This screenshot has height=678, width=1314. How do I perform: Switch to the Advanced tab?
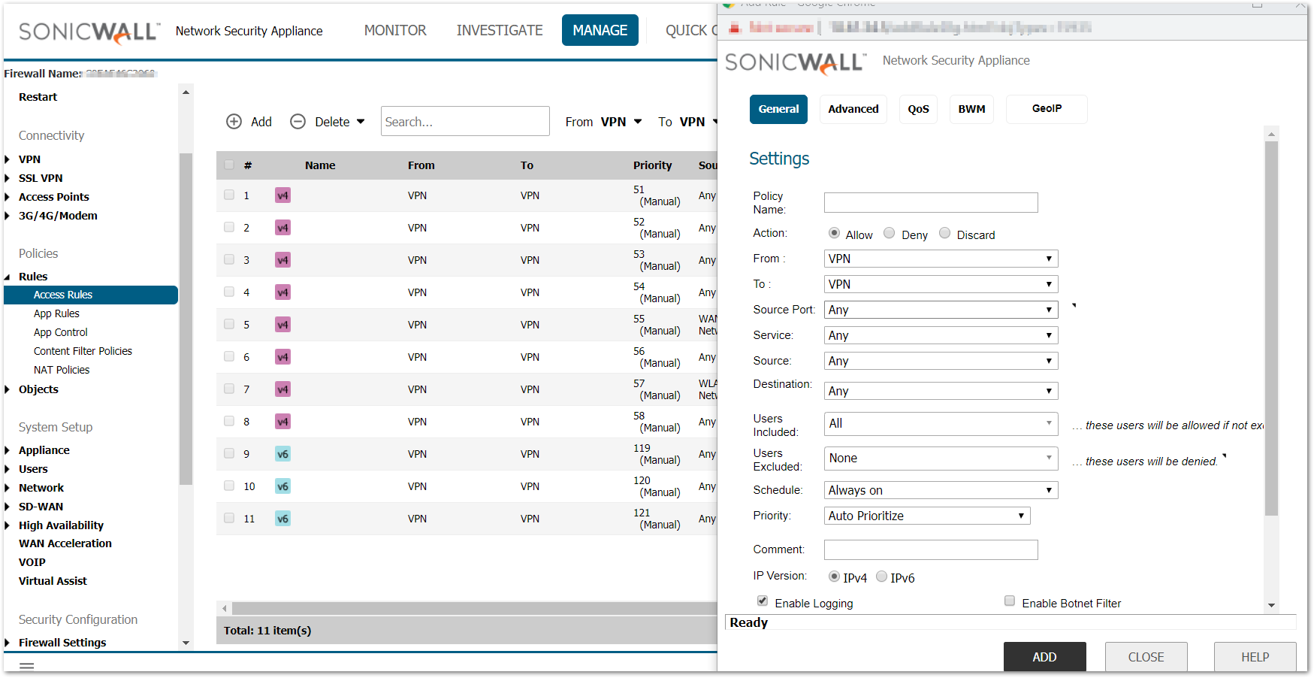pos(853,109)
